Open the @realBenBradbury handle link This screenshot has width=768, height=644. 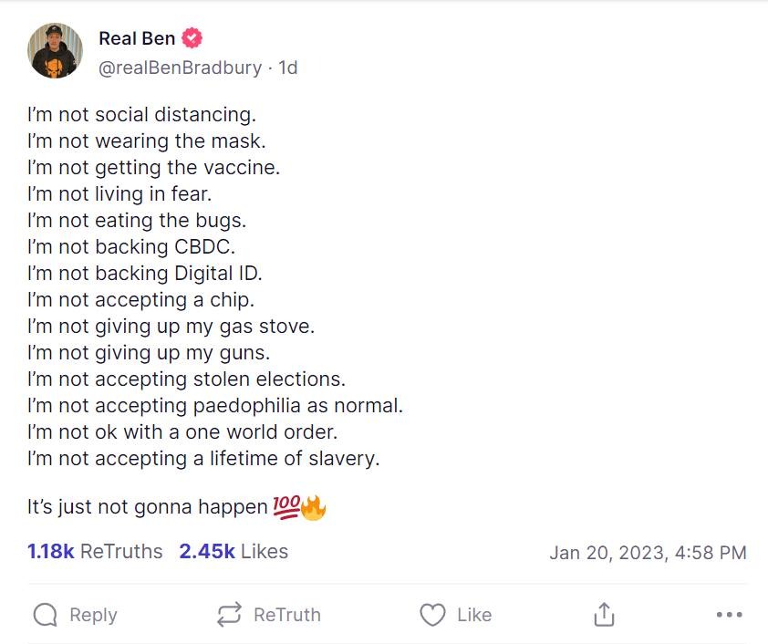[x=180, y=68]
